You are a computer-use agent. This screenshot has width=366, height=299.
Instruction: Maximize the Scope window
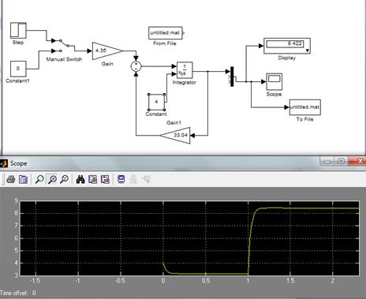tap(341, 161)
